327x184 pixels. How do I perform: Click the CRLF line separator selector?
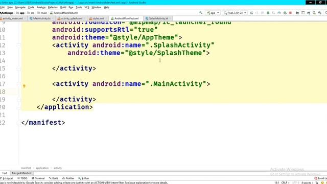285,183
